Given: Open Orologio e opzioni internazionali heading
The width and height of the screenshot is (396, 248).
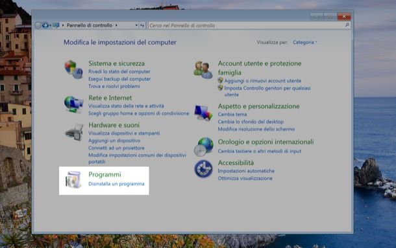Looking at the screenshot, I should 266,142.
